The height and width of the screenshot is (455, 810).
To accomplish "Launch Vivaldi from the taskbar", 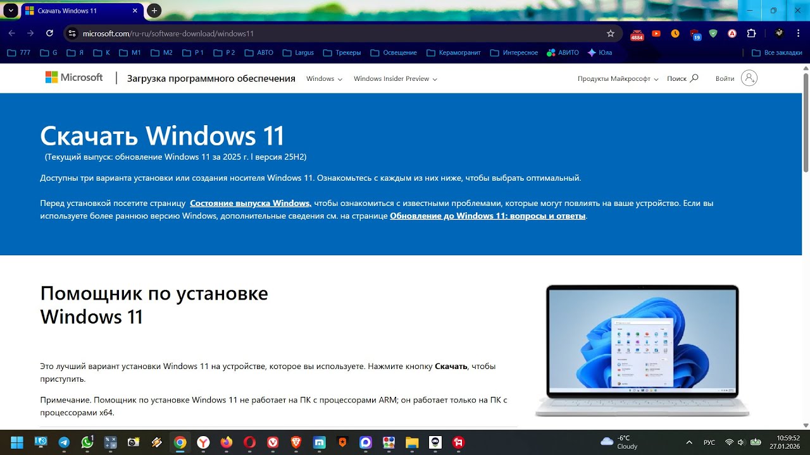I will (273, 442).
